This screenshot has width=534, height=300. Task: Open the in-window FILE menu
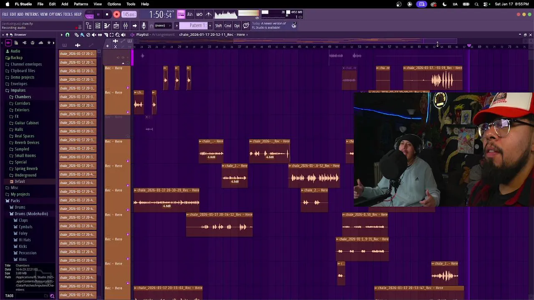click(5, 15)
